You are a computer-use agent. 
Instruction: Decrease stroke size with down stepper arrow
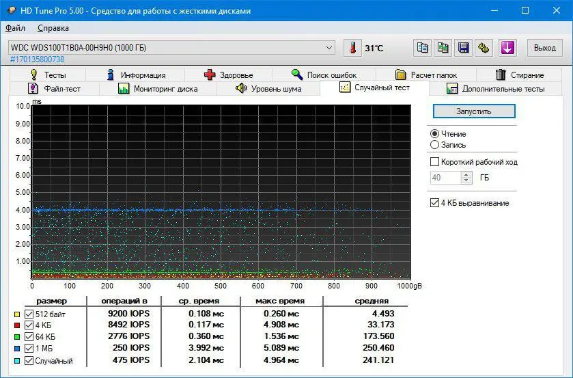pyautogui.click(x=466, y=180)
